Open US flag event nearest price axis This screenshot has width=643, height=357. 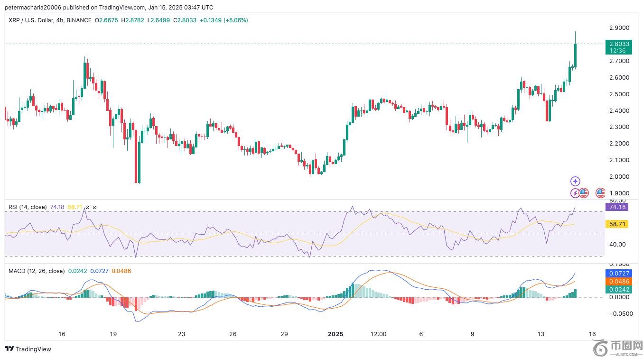601,192
